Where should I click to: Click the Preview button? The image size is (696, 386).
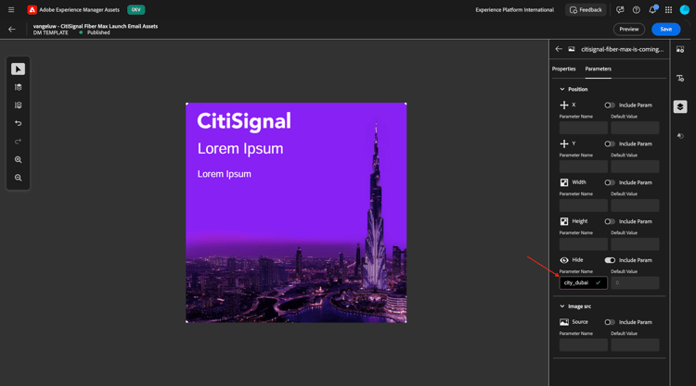coord(629,30)
